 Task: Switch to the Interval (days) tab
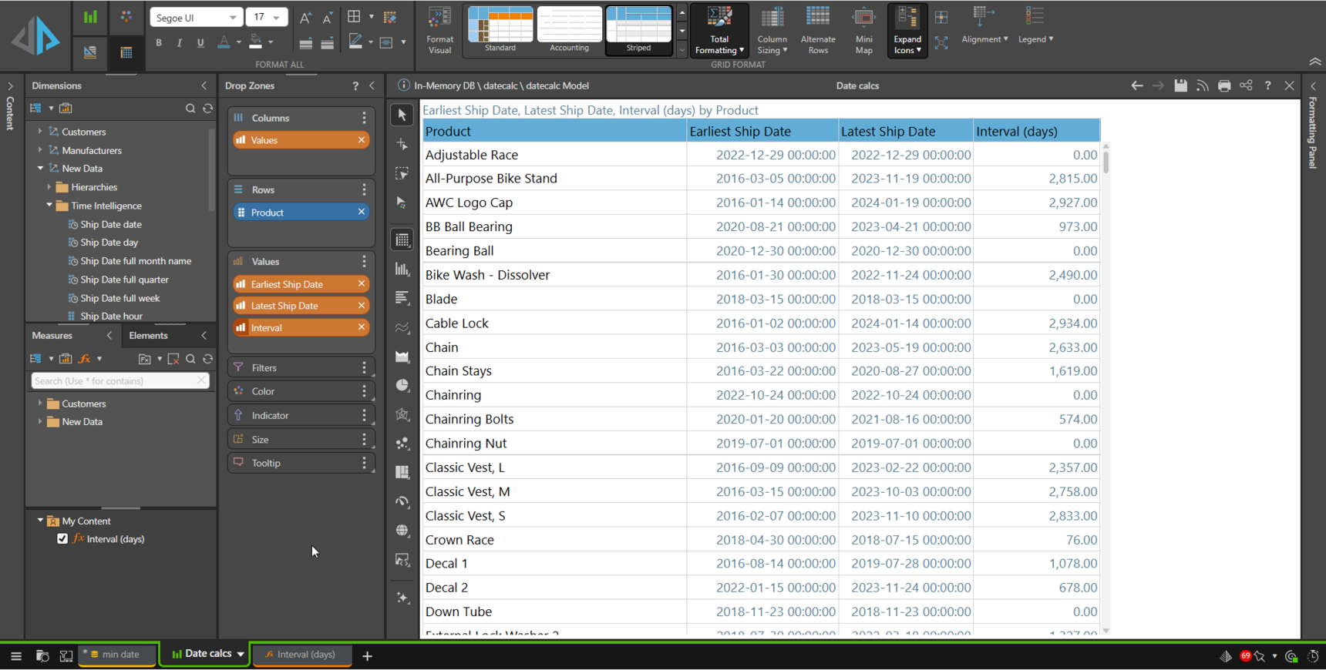pyautogui.click(x=302, y=655)
